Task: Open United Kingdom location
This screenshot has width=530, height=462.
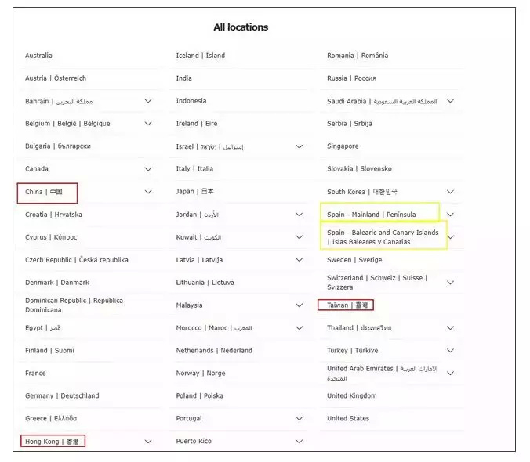Action: (x=351, y=395)
